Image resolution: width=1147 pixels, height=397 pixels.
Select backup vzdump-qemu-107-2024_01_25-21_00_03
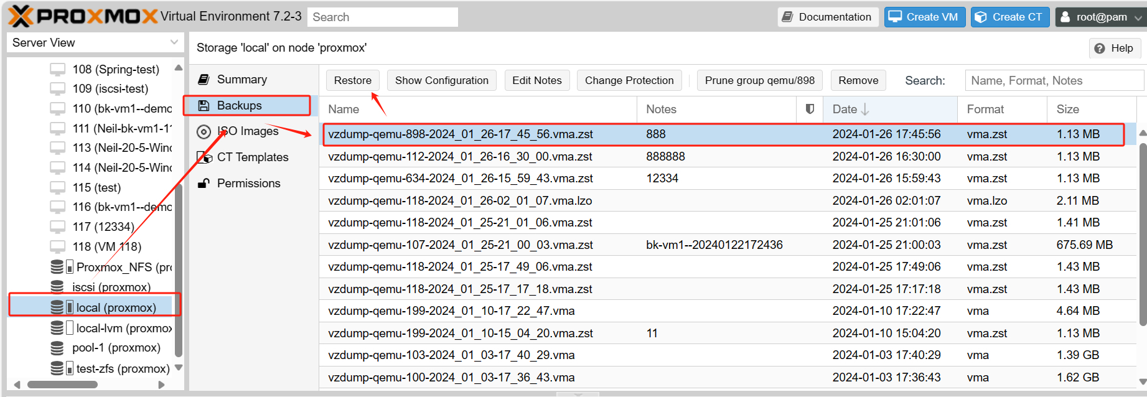[x=728, y=245]
